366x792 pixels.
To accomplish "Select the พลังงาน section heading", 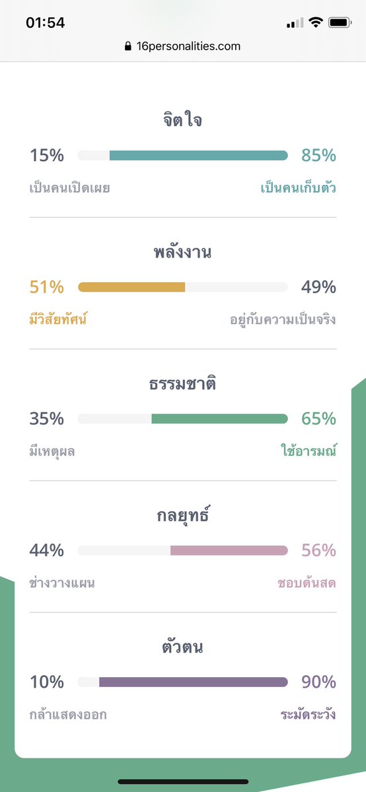I will [183, 252].
